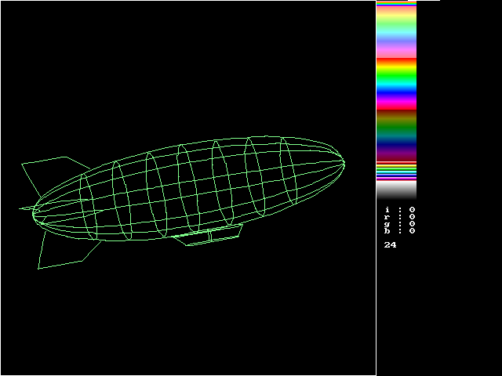Select the grayscale gradient at palette bottom

coord(396,190)
